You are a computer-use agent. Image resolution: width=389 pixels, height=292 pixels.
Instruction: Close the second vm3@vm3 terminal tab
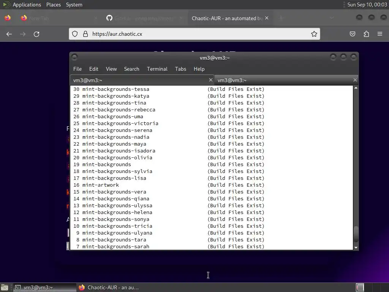point(355,80)
